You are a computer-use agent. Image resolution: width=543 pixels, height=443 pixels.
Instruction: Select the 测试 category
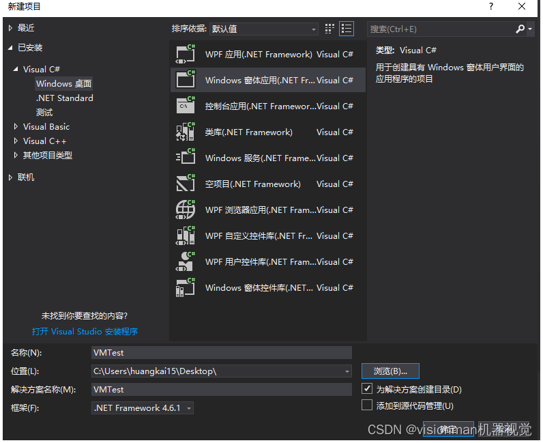44,113
